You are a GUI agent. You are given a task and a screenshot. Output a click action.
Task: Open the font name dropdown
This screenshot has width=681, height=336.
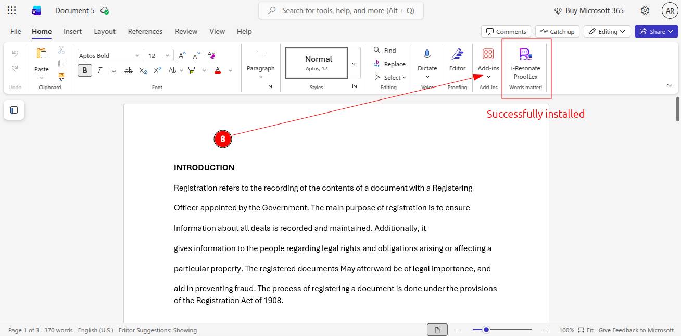coord(137,56)
